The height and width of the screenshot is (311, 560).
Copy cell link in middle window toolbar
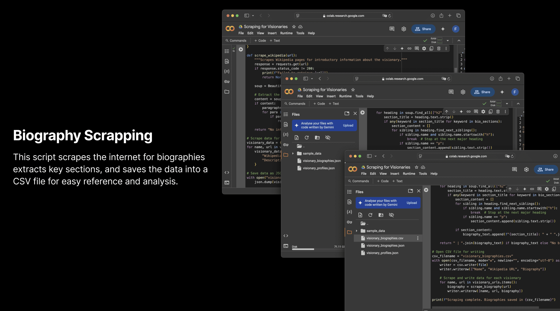(469, 112)
